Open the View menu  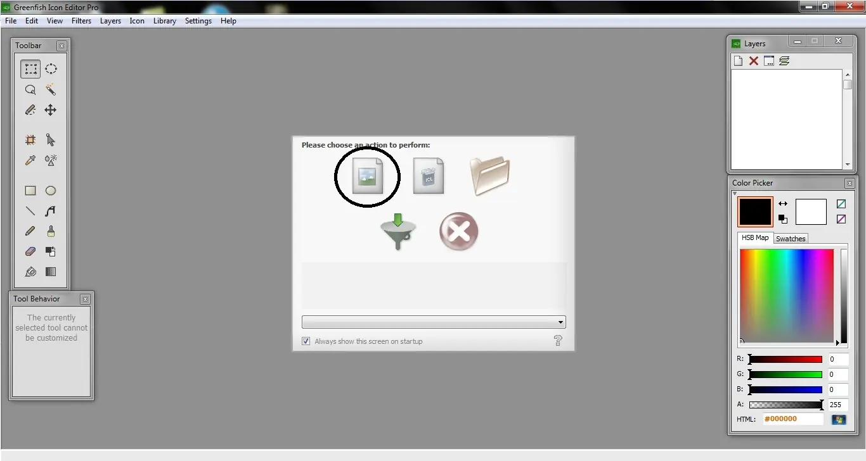pyautogui.click(x=55, y=21)
